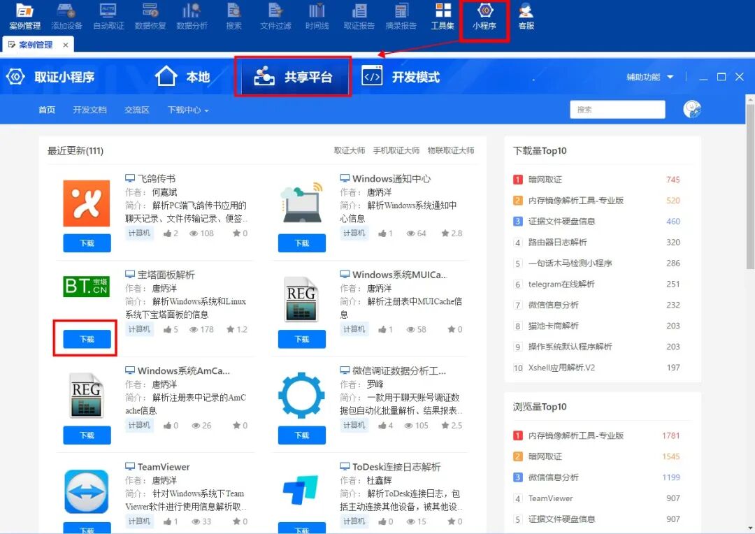Open 客服 toolbar icon
Viewport: 755px width, 534px height.
pyautogui.click(x=526, y=16)
